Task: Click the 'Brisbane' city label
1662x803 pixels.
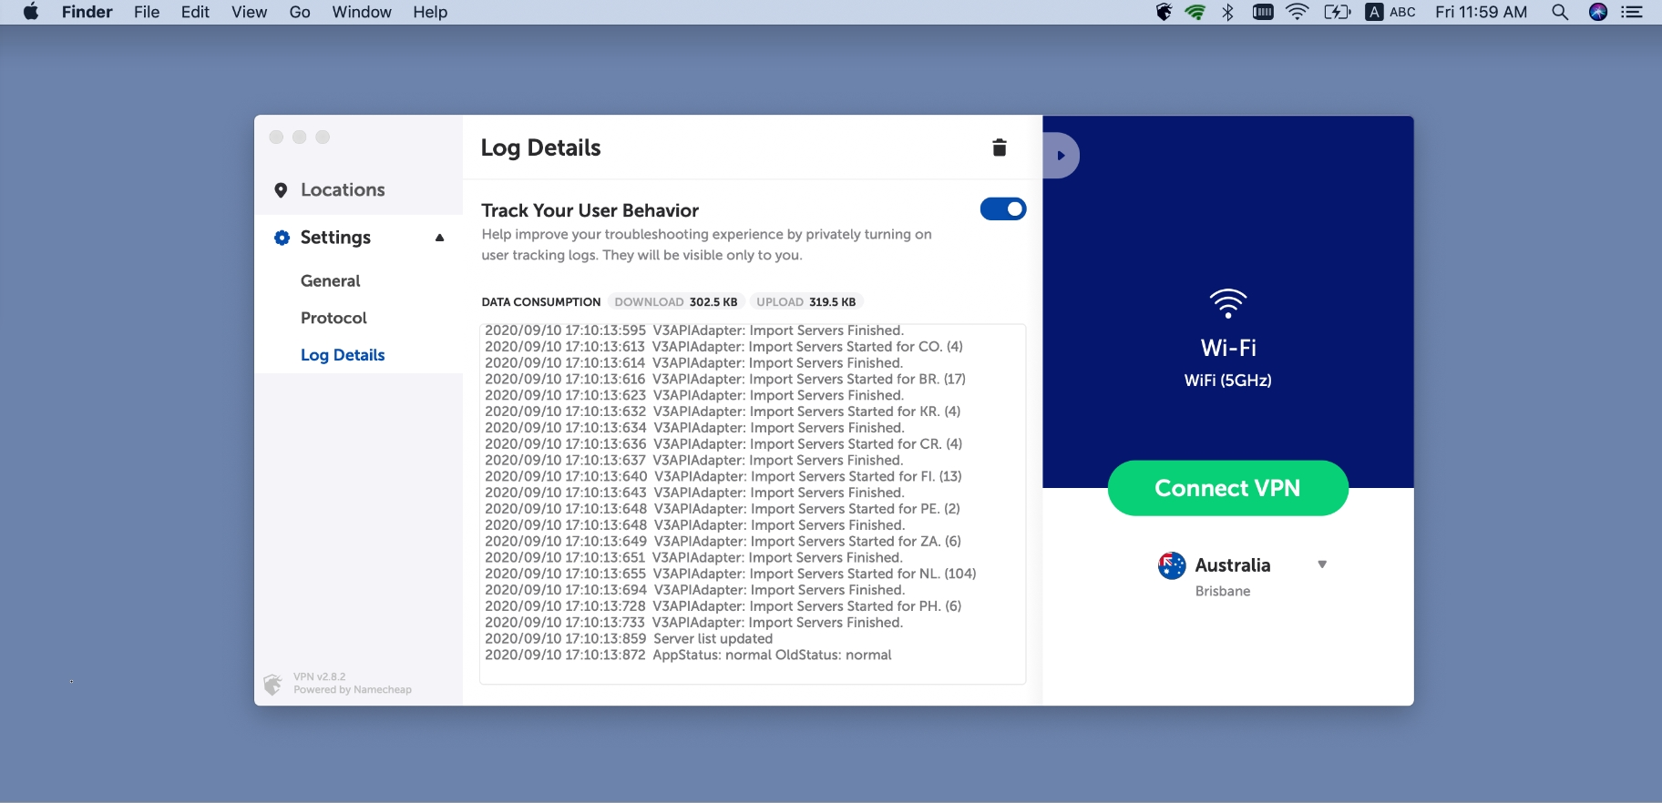Action: click(1223, 592)
